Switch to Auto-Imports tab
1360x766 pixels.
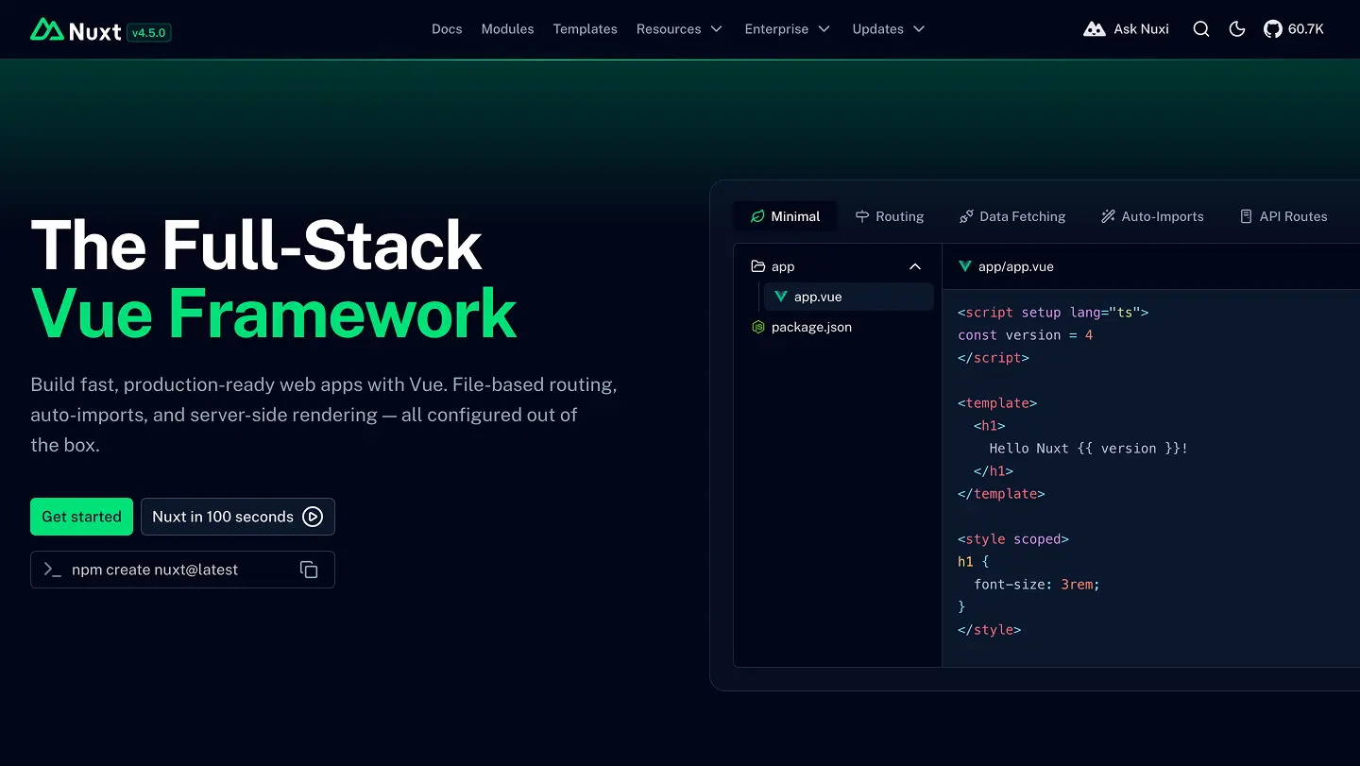(x=1152, y=216)
